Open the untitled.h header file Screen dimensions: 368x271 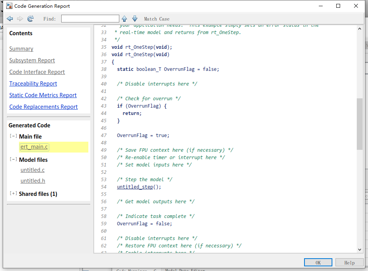(x=33, y=181)
